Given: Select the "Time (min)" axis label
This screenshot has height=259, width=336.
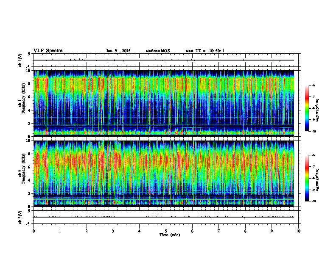Looking at the screenshot, I should pos(170,235).
